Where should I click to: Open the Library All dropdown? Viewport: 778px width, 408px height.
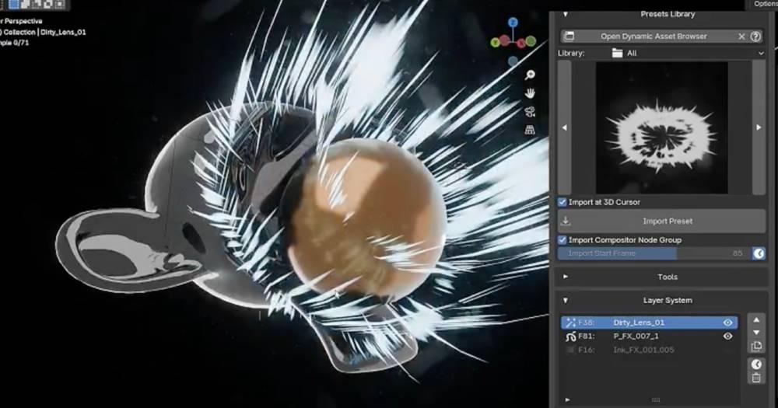(687, 53)
